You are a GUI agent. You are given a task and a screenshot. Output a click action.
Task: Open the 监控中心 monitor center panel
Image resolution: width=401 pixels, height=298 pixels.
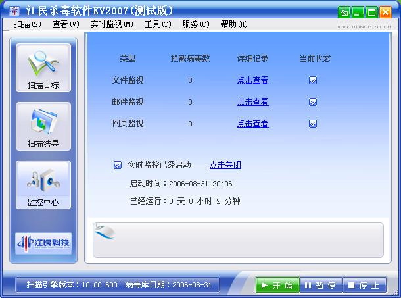coord(43,185)
